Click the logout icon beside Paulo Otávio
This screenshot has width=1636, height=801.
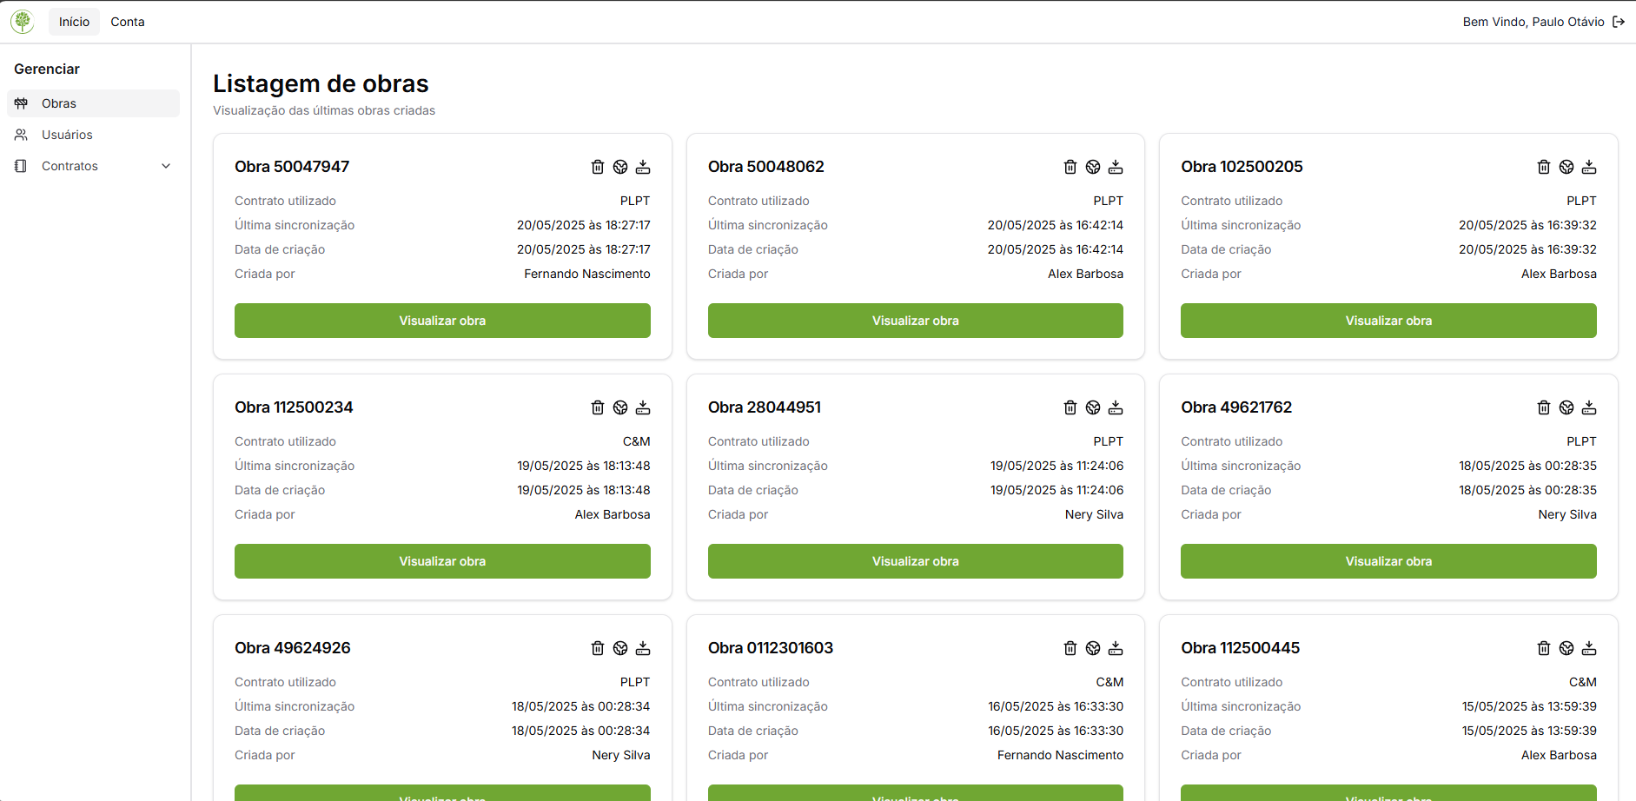[x=1619, y=22]
